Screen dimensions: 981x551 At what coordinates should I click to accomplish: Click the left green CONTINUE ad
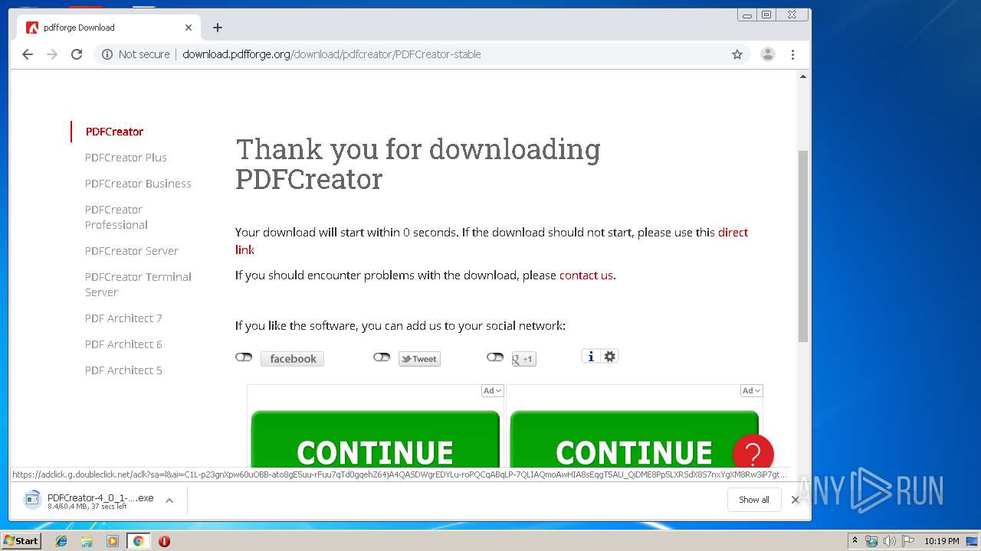(x=375, y=439)
